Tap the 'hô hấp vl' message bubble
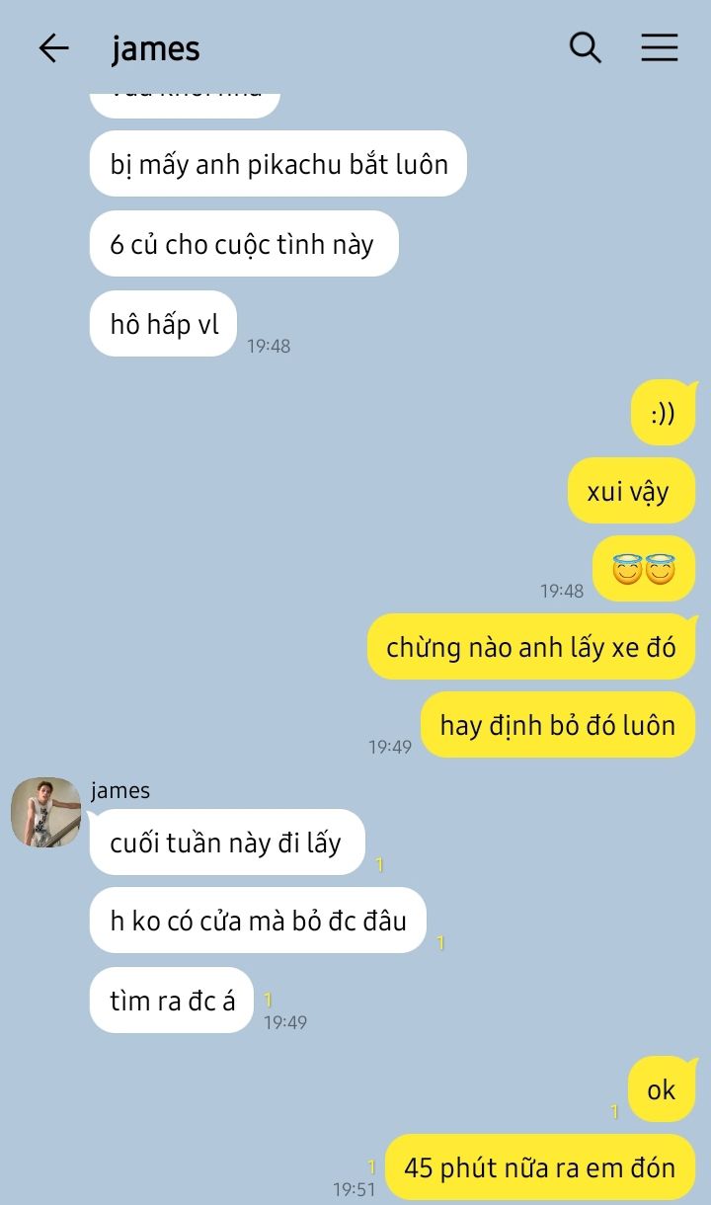This screenshot has width=711, height=1205. coord(164,324)
